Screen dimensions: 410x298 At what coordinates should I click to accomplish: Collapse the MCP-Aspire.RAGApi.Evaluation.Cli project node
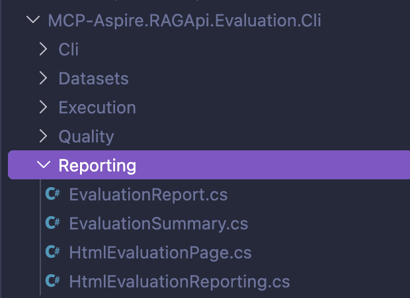tap(33, 20)
